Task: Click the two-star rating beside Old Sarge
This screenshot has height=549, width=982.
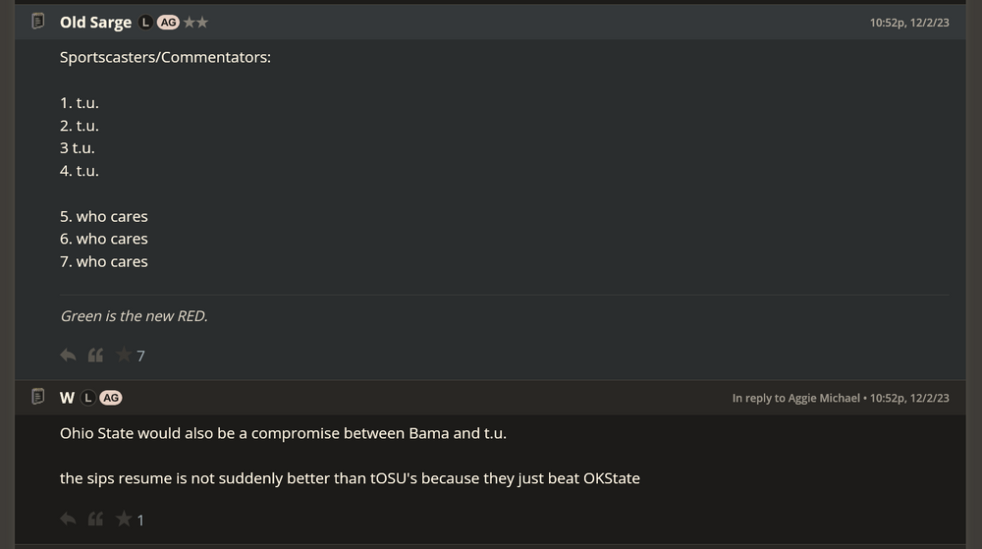Action: click(x=195, y=22)
